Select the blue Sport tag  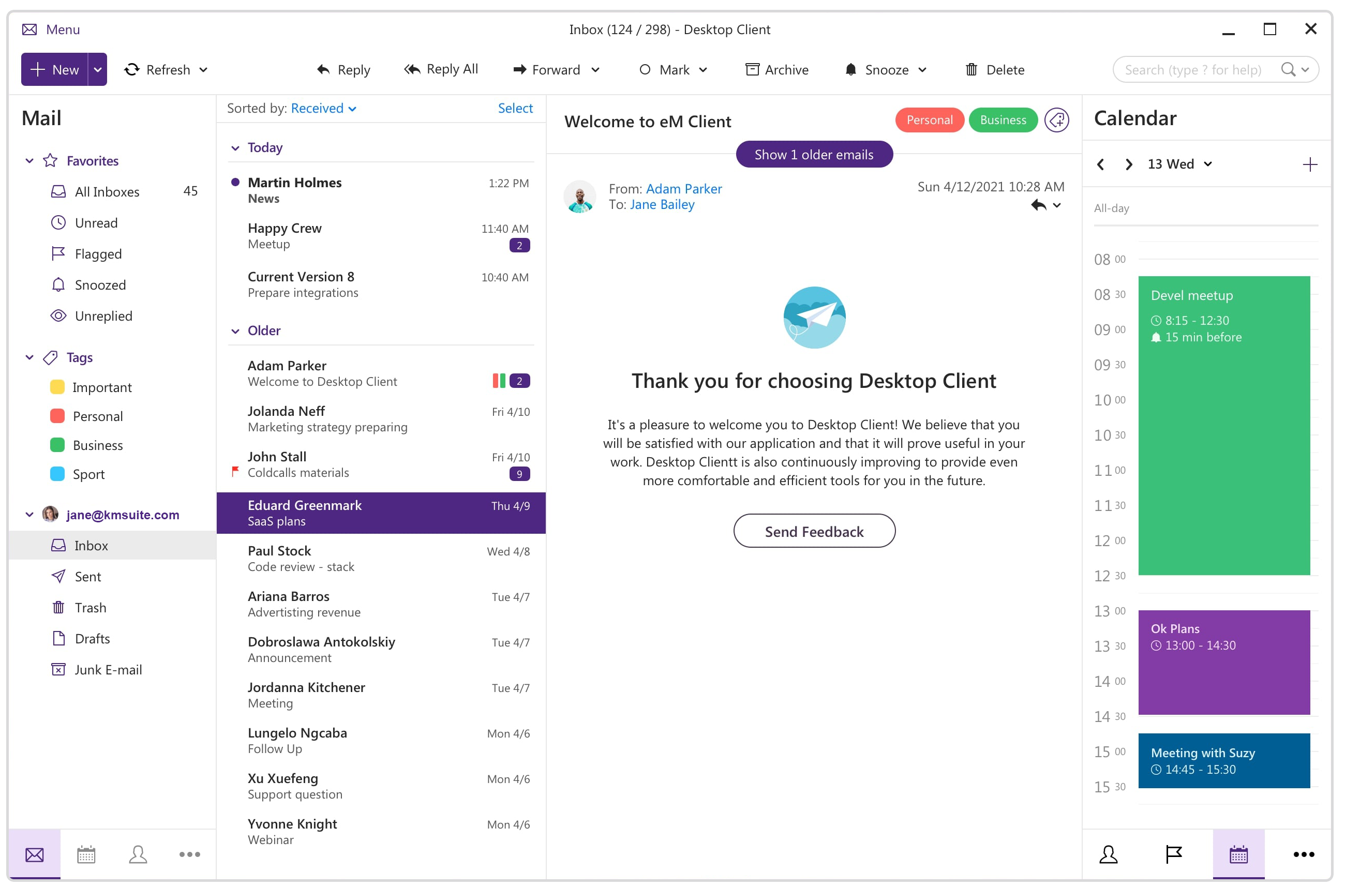tap(77, 475)
